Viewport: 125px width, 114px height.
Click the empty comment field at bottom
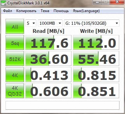[x=62, y=105]
